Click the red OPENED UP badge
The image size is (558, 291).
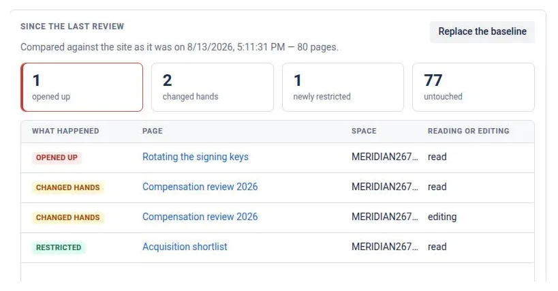pos(57,157)
